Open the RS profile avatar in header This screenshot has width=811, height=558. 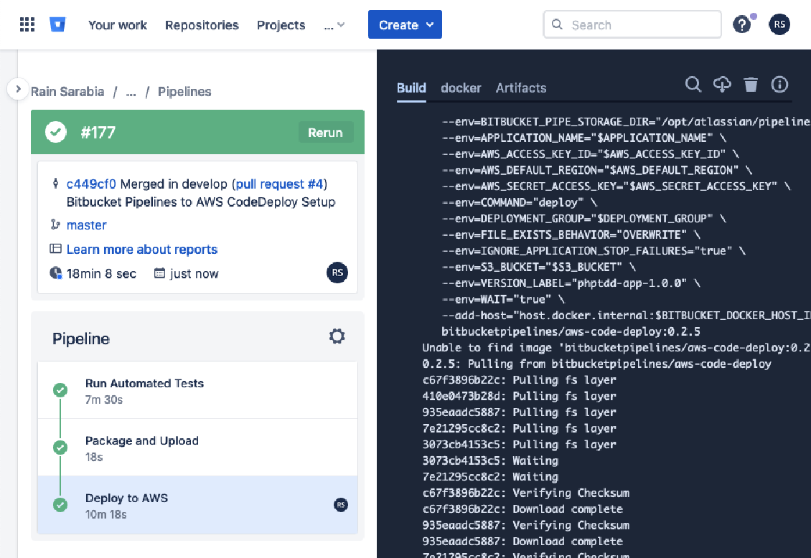779,24
